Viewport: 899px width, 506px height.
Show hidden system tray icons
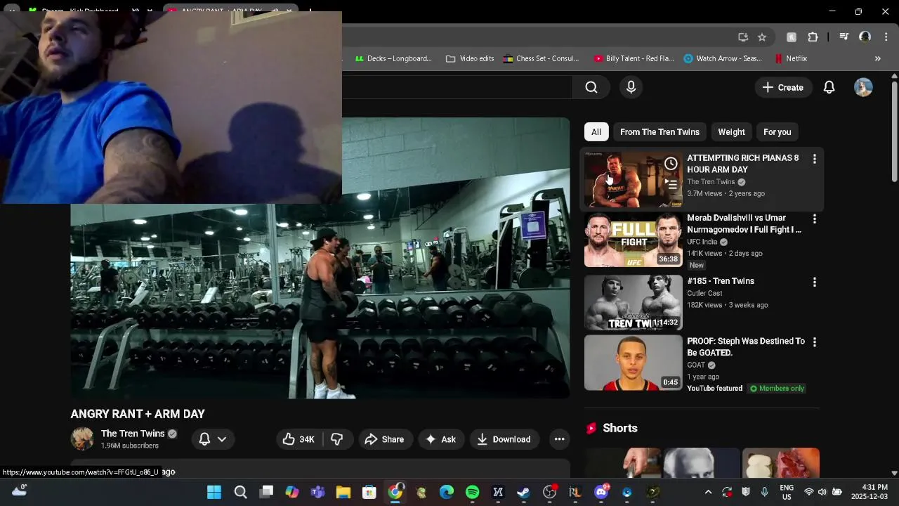(708, 492)
